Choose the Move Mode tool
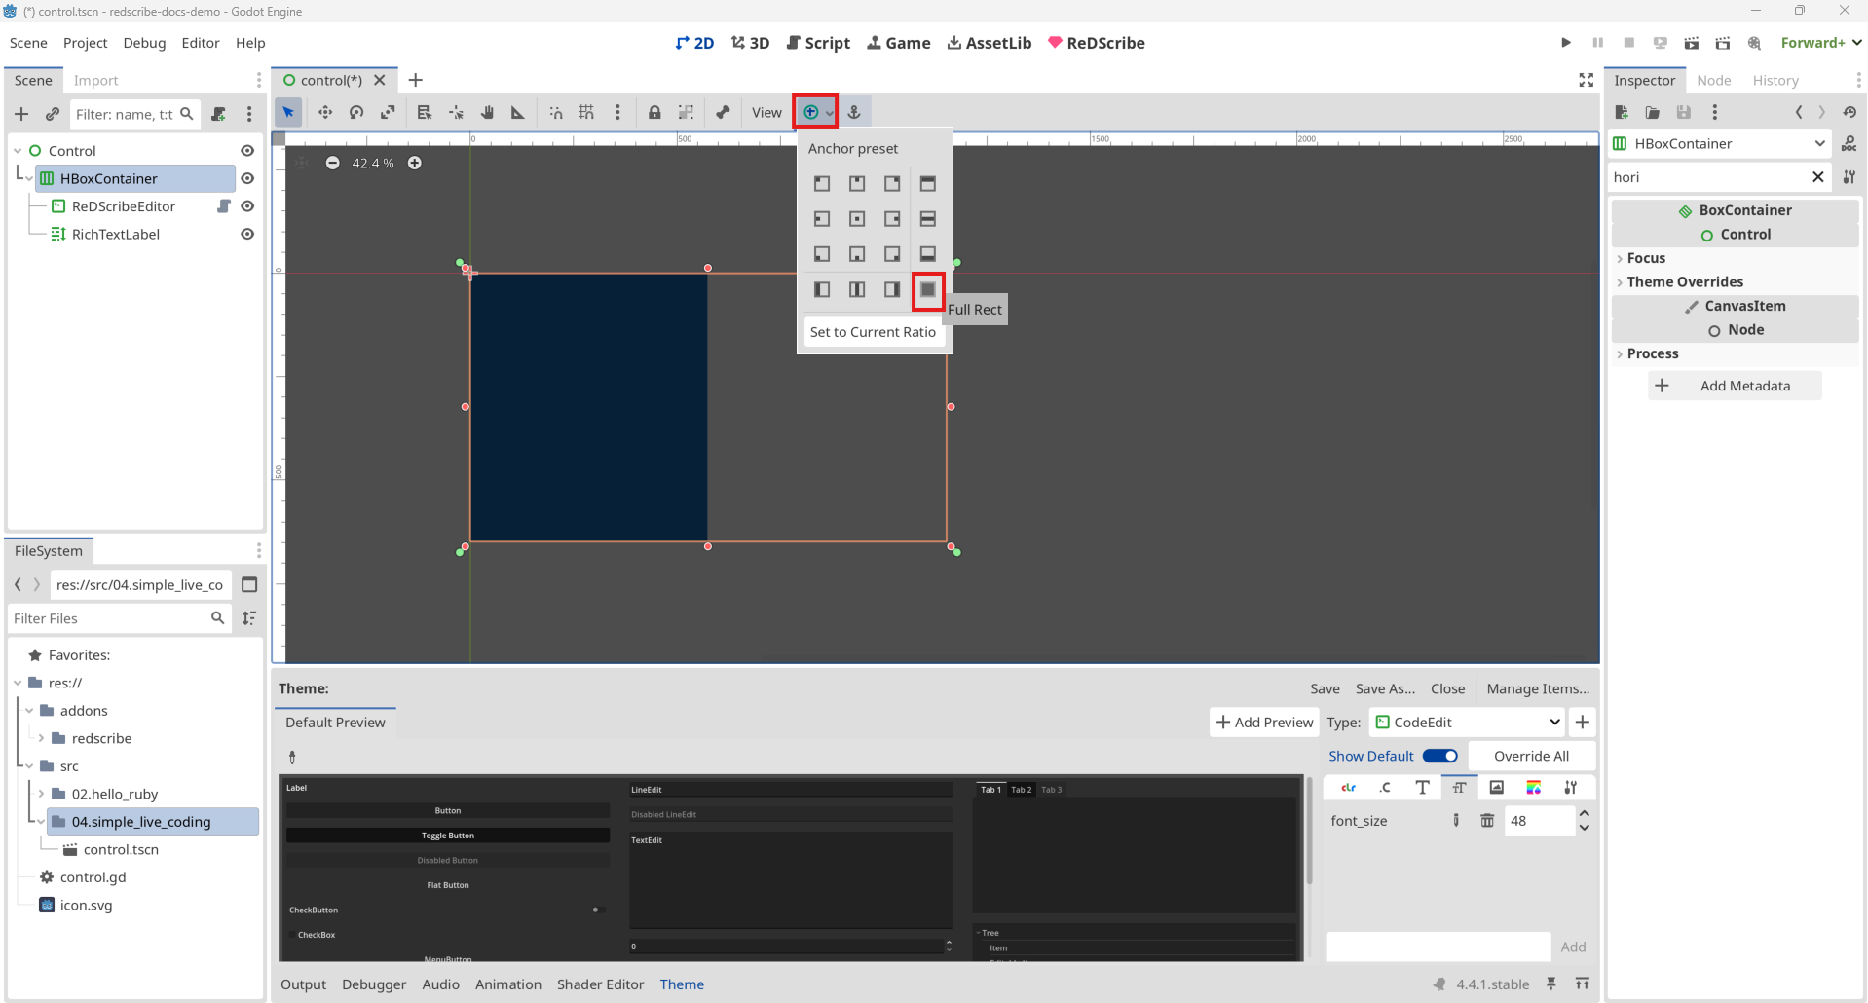 click(x=325, y=113)
